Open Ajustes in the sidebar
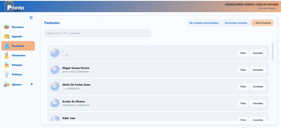 click(x=18, y=85)
